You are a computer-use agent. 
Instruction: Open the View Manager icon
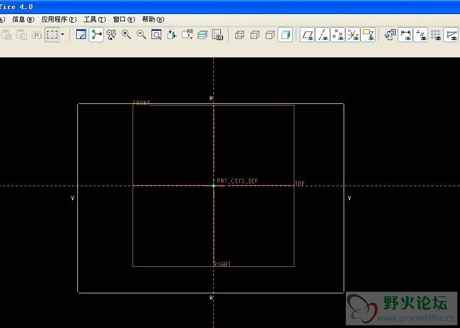click(x=218, y=35)
